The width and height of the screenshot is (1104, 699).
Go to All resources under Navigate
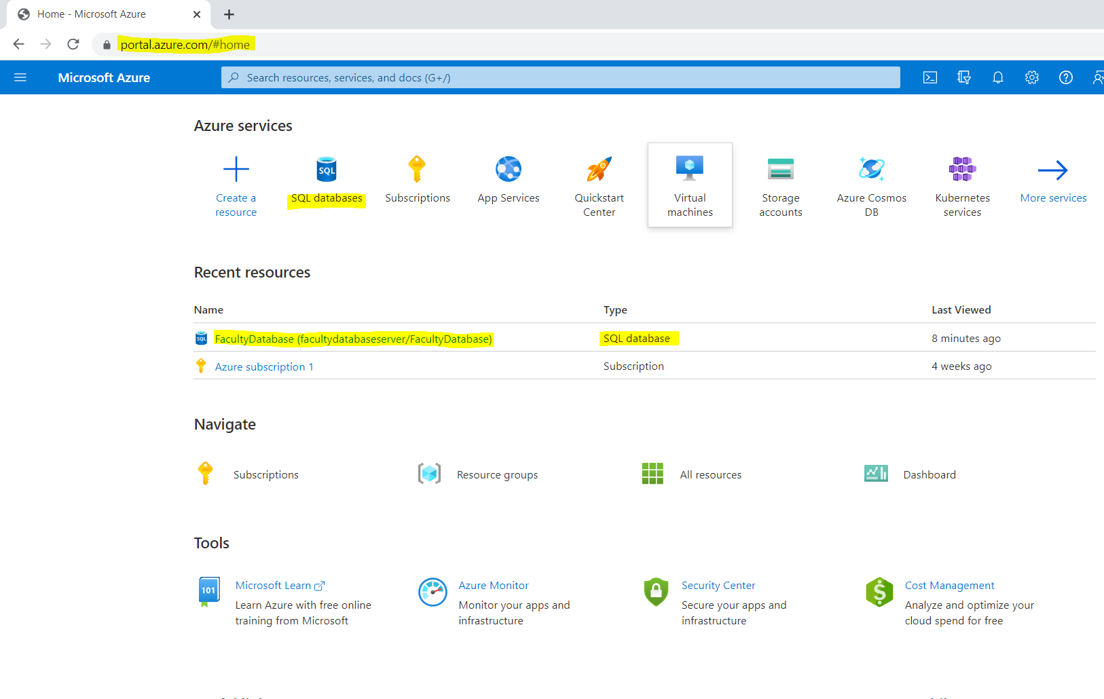711,474
